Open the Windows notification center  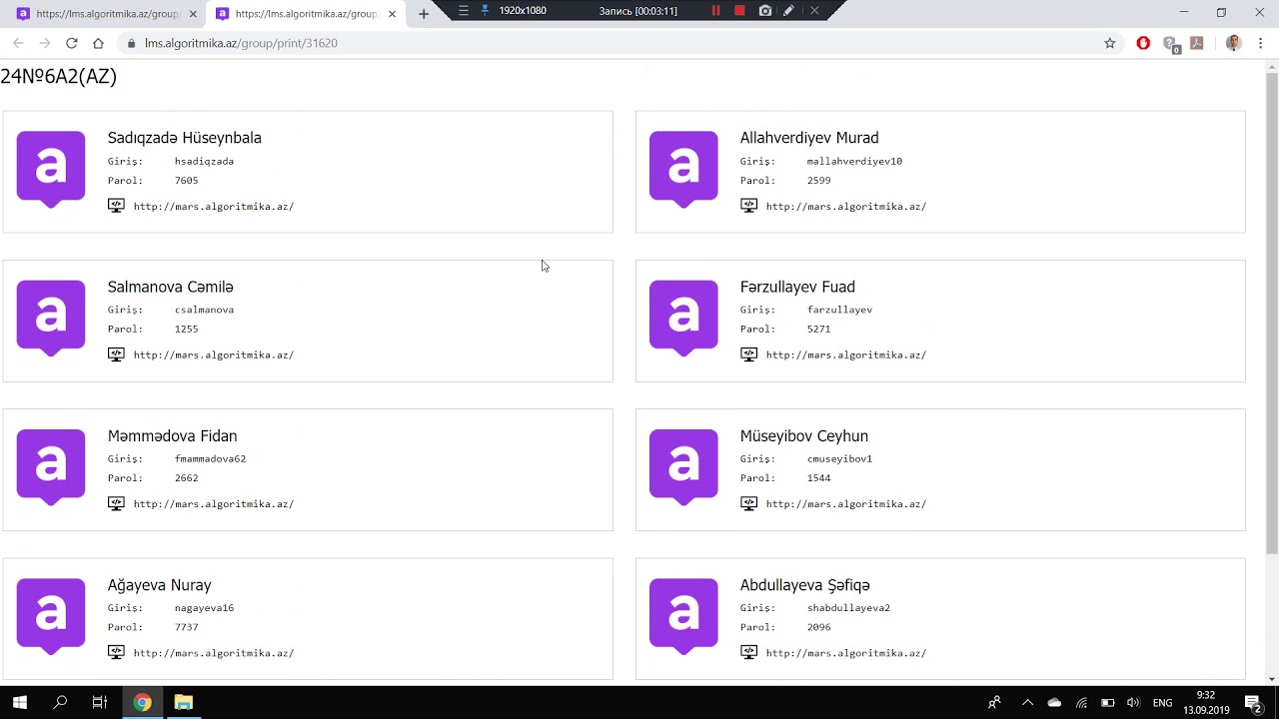point(1253,703)
